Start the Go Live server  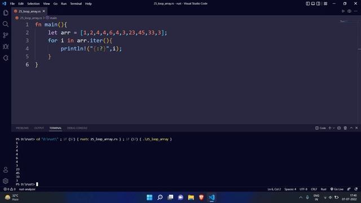point(337,189)
